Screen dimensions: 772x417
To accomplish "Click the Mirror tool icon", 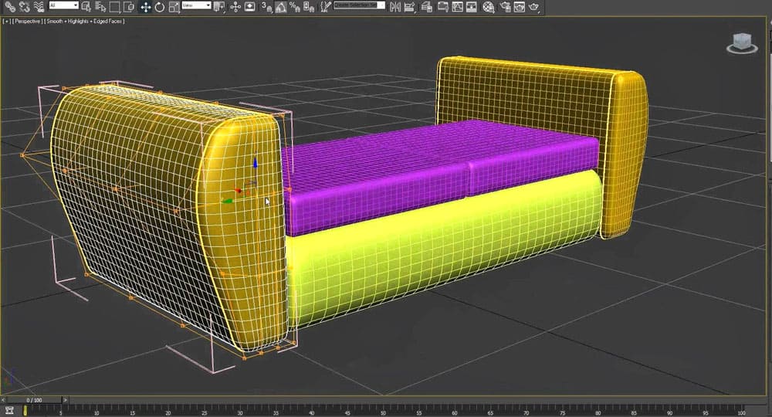I will click(x=396, y=7).
